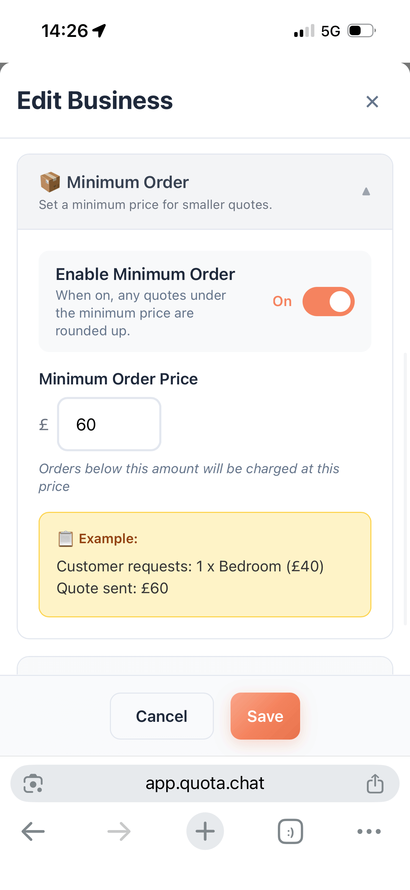The height and width of the screenshot is (890, 410).
Task: Toggle Enable Minimum Order off
Action: tap(329, 302)
